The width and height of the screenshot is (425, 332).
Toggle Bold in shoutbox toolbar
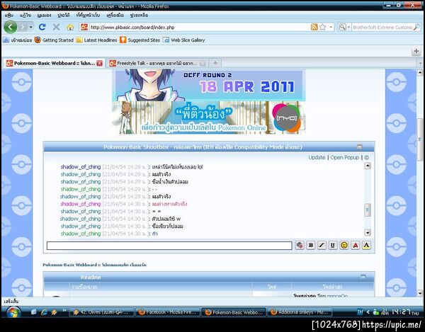(x=311, y=246)
